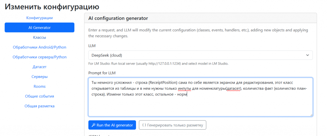Open Конфигурации in the sidebar
327x136 pixels.
(39, 18)
